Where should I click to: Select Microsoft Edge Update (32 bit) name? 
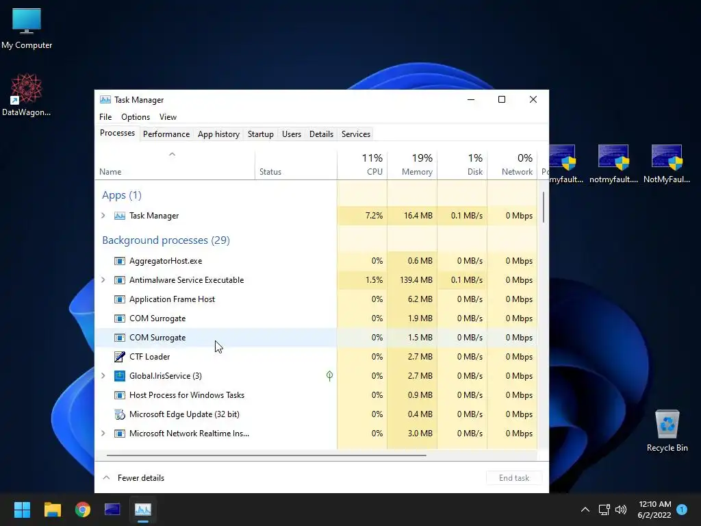(184, 414)
